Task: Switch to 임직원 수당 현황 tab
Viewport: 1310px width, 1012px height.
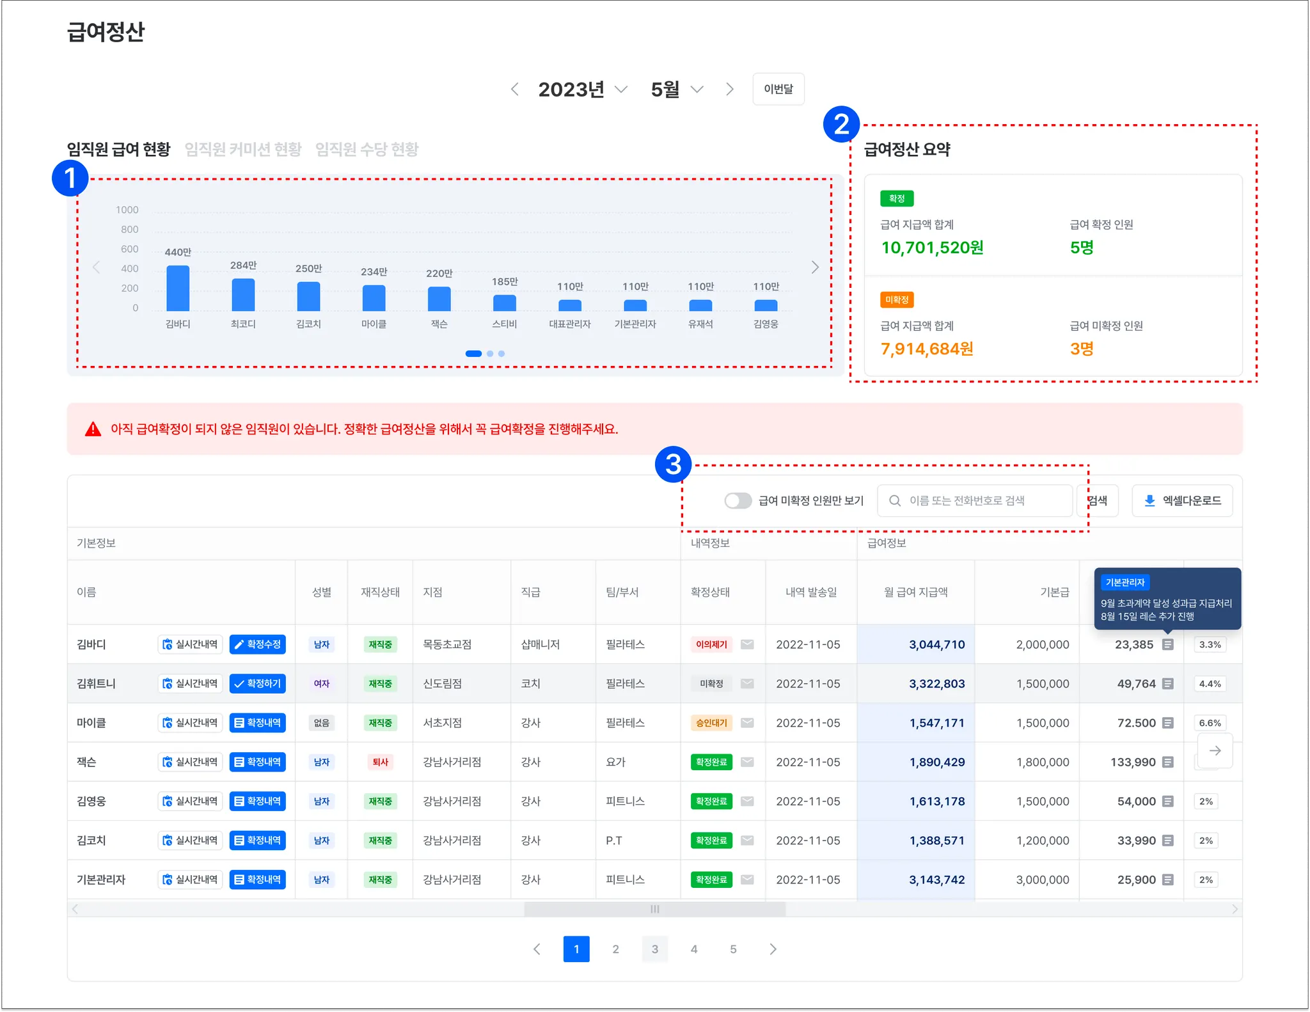Action: click(x=367, y=150)
